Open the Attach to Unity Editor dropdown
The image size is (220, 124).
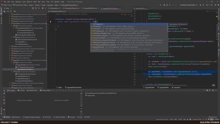point(189,5)
